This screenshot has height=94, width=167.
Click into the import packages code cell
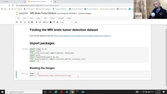[89, 55]
